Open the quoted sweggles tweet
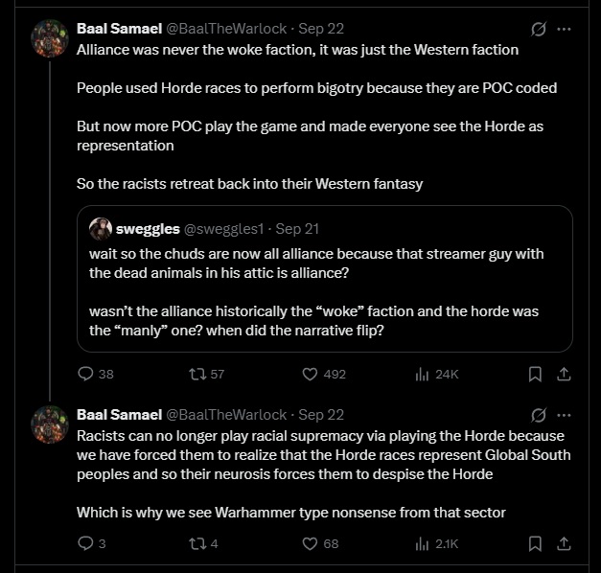The image size is (601, 573). 325,279
